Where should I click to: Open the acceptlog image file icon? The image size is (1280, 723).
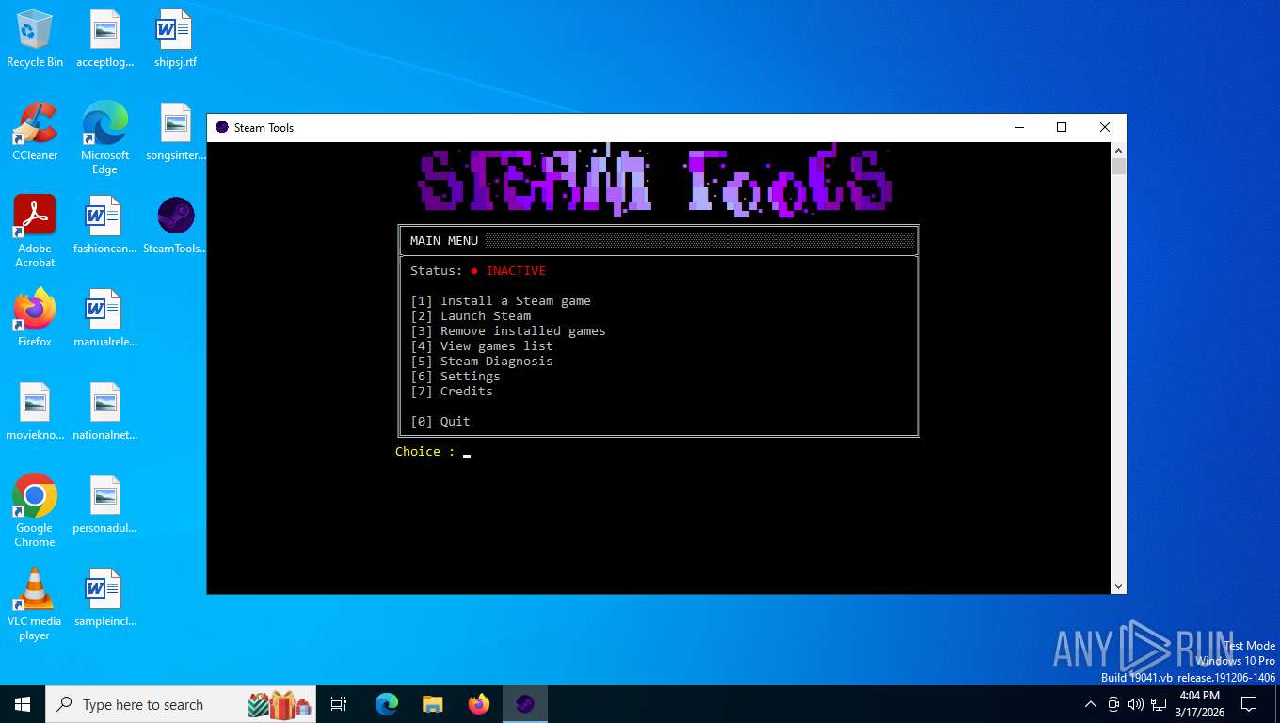(105, 40)
